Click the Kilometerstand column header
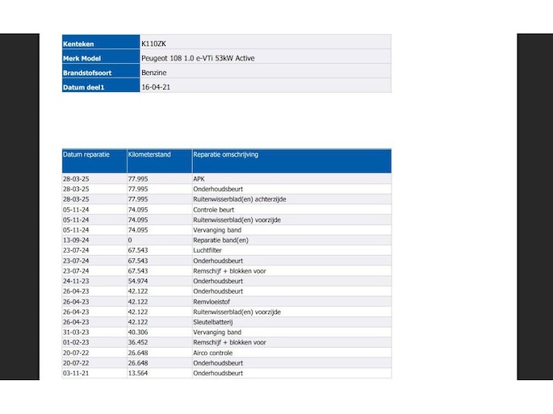 [159, 161]
